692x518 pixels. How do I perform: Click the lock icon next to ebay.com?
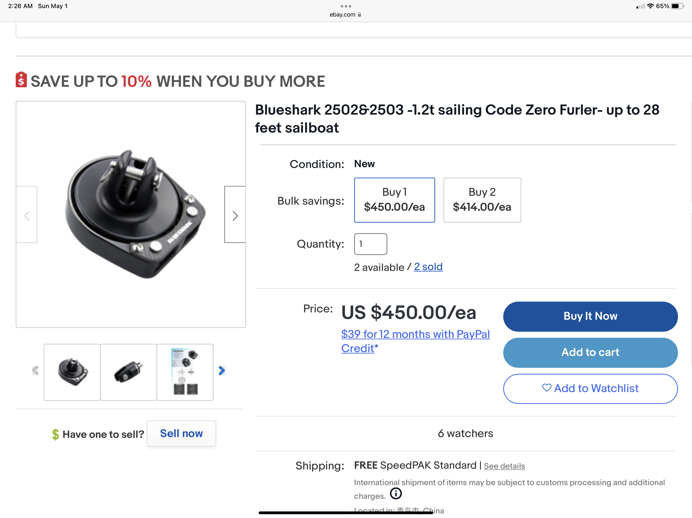pyautogui.click(x=359, y=14)
